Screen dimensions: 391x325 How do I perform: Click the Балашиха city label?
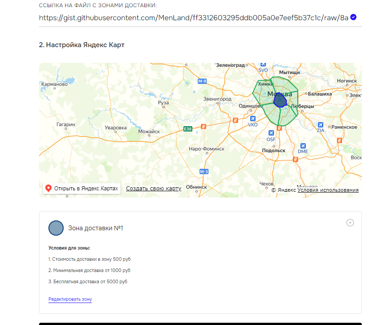tap(320, 94)
